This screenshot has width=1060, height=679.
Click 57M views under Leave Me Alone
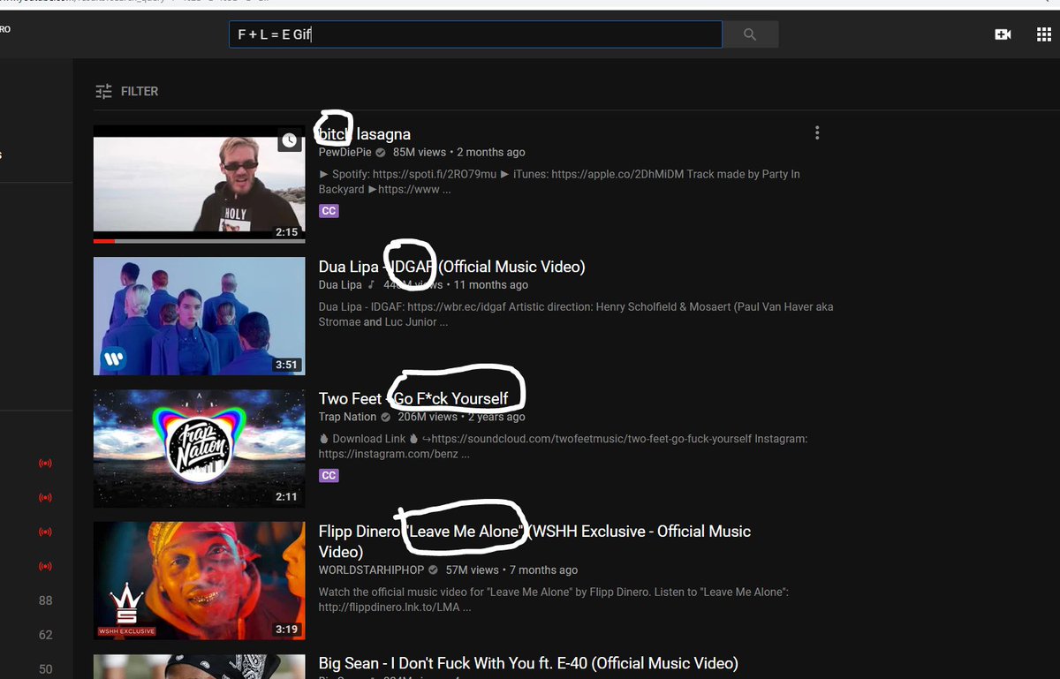coord(473,570)
